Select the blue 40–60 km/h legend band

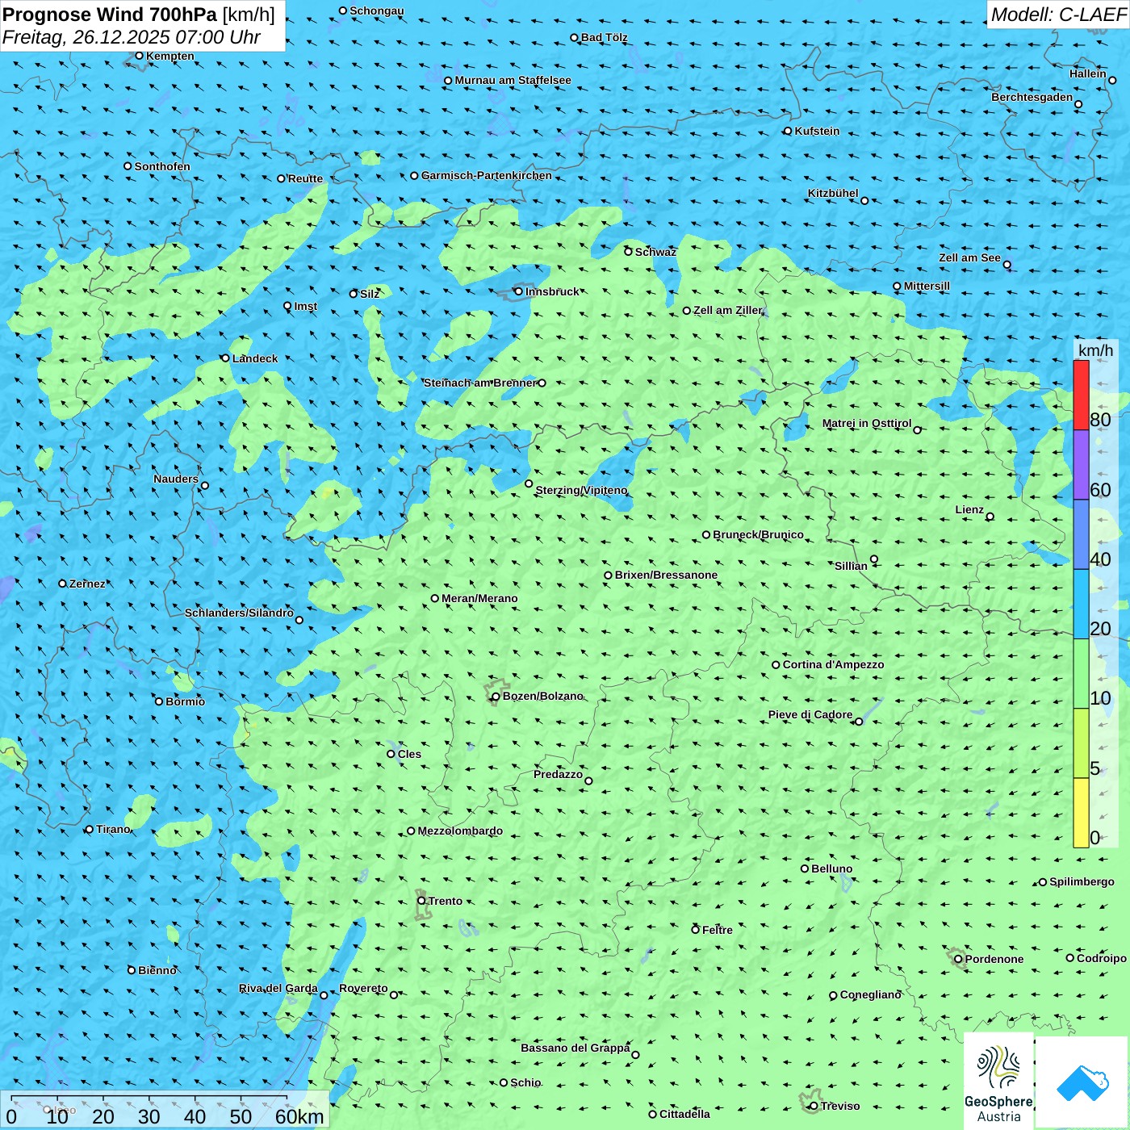pos(1081,535)
